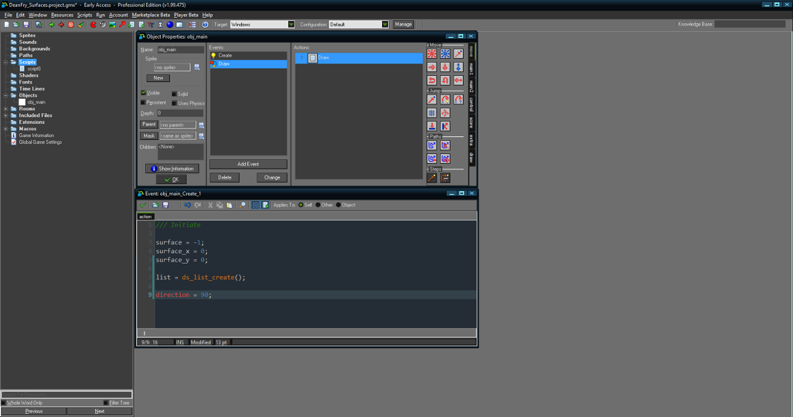Create a new object using the blue ball icon
Viewport: 793px width, 417px height.
[169, 24]
